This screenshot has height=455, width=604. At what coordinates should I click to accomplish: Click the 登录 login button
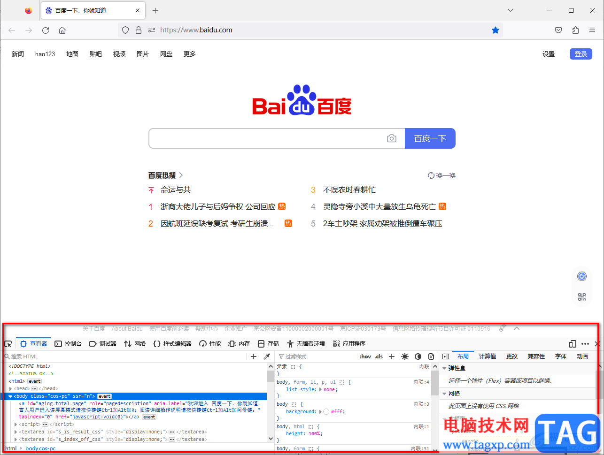point(581,54)
